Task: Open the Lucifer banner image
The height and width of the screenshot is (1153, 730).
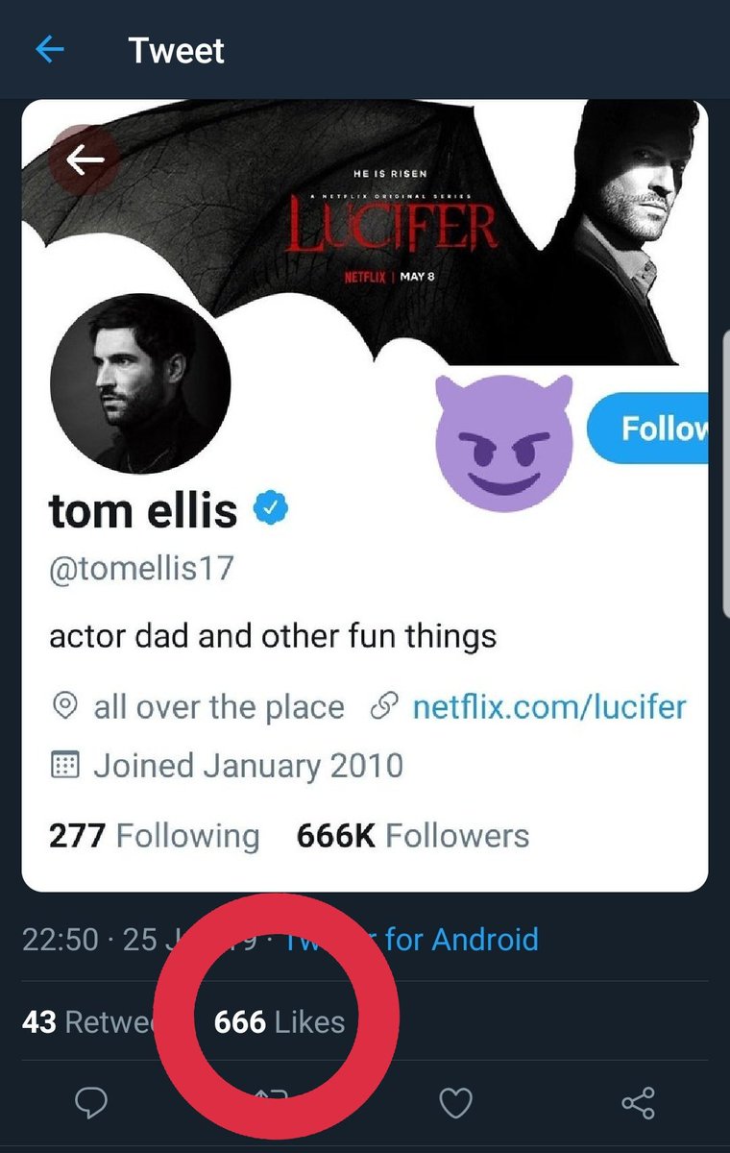Action: coord(403,221)
